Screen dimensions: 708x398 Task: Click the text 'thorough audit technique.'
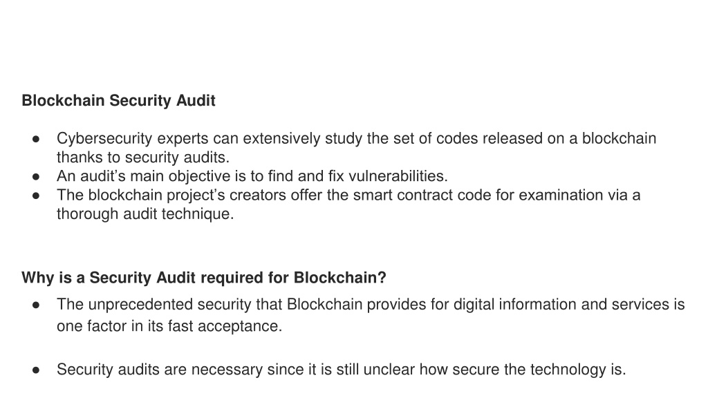click(145, 214)
